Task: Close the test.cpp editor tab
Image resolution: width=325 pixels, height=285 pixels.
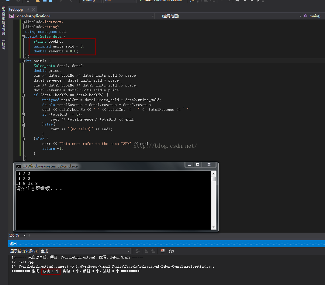Action: click(x=34, y=9)
